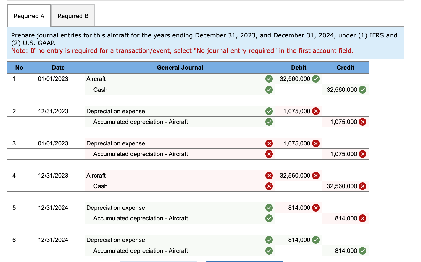Click the green check beside Aircraft debit in entry 1

click(315, 79)
